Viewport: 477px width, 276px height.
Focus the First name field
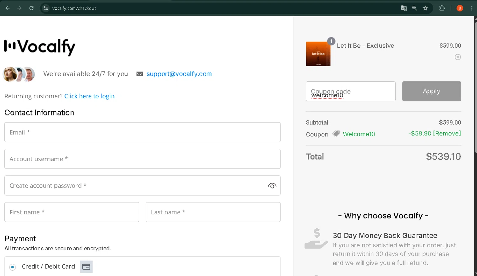click(x=72, y=212)
